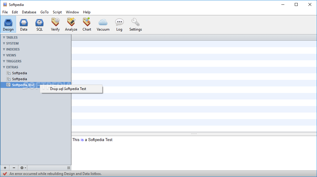Viewport: 317px width, 177px height.
Task: Open the Database menu
Action: pos(29,12)
